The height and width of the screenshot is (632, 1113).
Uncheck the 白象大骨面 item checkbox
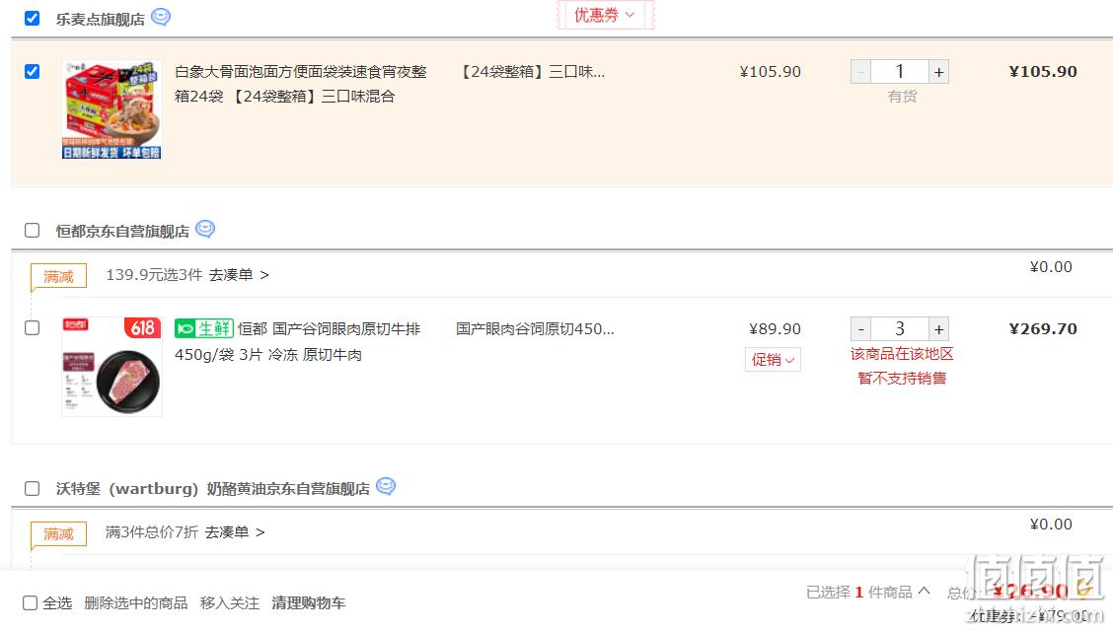click(x=32, y=72)
